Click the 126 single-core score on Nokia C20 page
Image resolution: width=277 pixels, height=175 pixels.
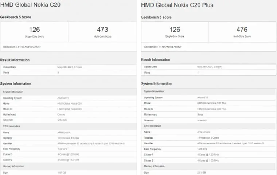(35, 30)
